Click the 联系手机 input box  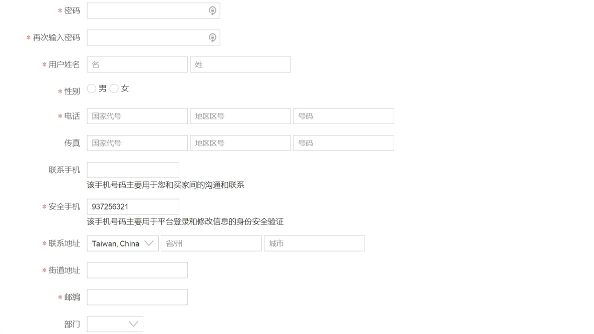tap(133, 170)
